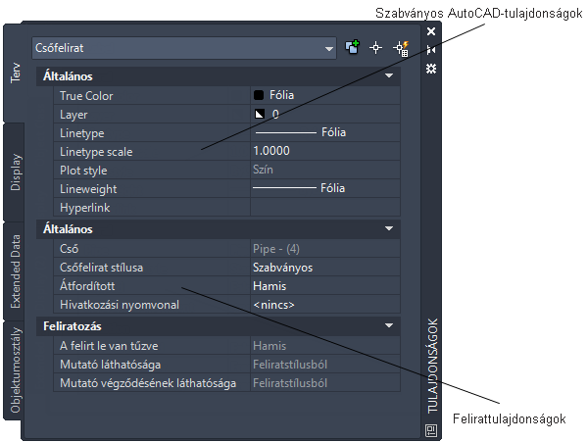This screenshot has height=442, width=588.
Task: Change Hivatkozási nyomvonal value <nincs>
Action: coord(325,305)
